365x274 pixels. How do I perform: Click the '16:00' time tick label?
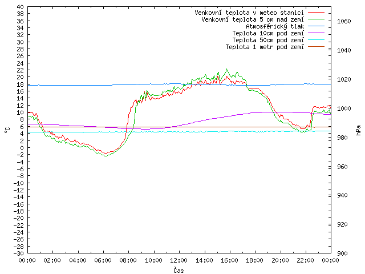pos(229,260)
